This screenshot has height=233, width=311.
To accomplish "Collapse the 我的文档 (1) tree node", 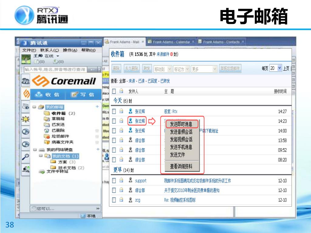I will click(41, 156).
